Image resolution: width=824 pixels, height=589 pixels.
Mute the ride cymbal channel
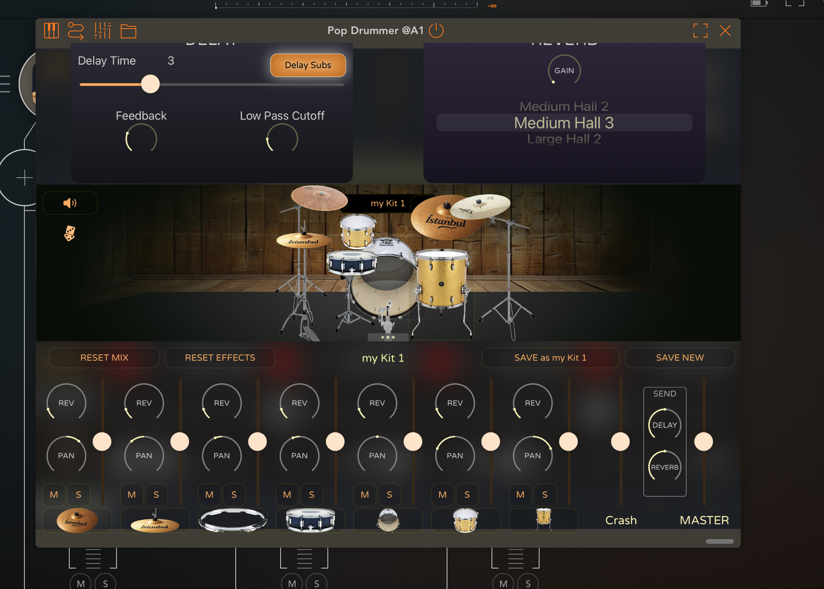54,495
